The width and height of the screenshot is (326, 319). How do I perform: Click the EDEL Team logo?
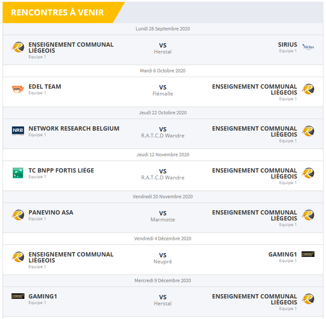[18, 89]
